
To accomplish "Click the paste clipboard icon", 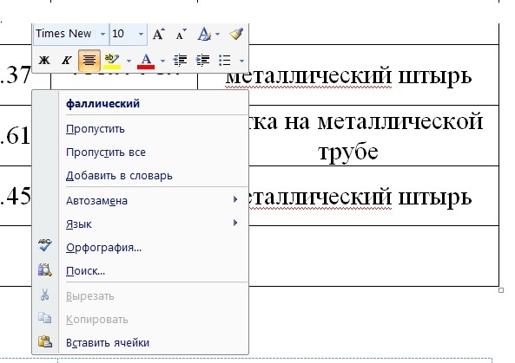I will point(45,341).
